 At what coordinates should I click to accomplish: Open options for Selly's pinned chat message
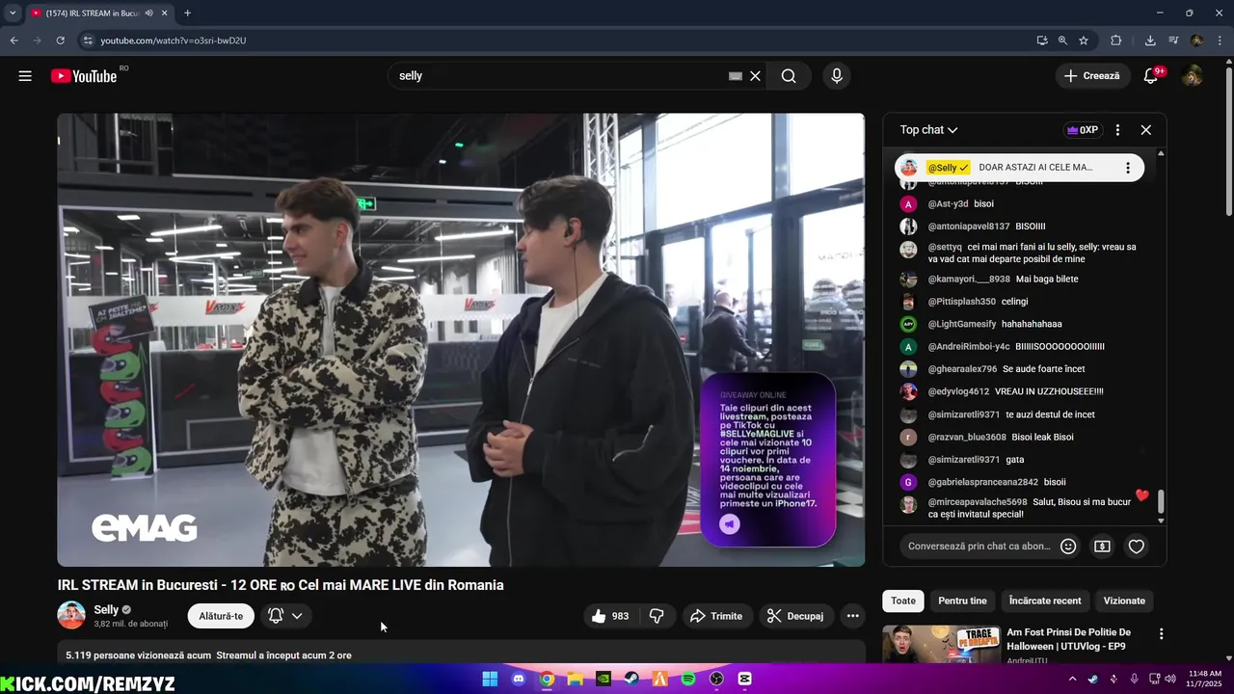pos(1127,168)
